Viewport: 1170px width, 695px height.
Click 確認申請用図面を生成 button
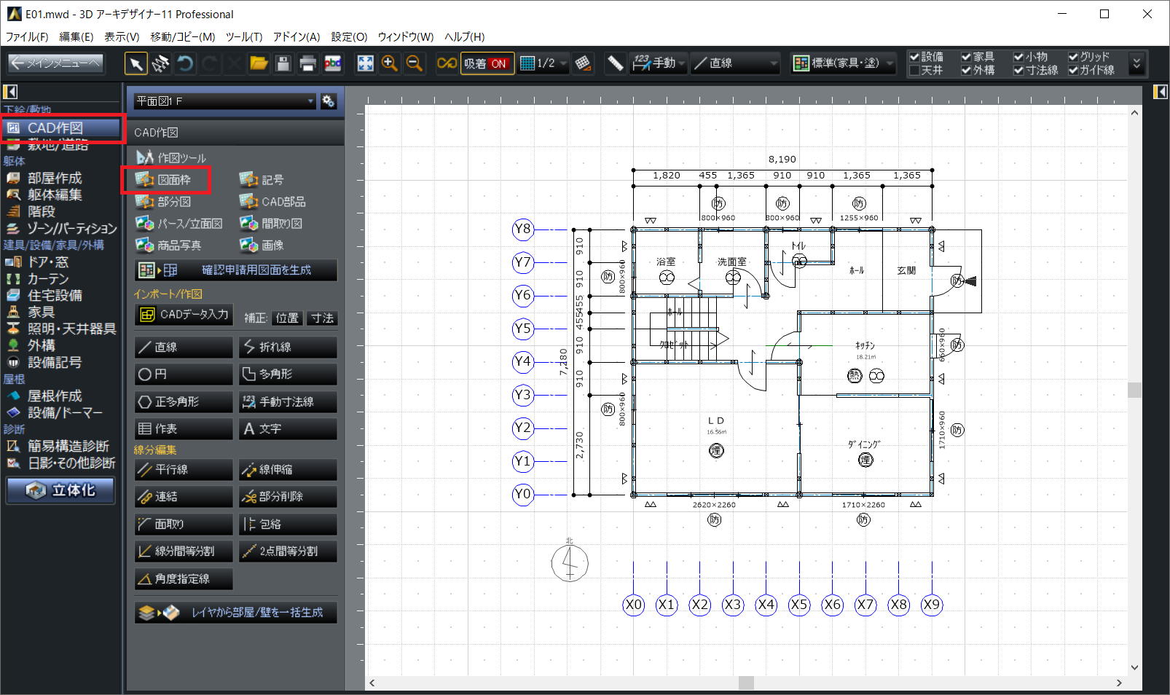(236, 270)
